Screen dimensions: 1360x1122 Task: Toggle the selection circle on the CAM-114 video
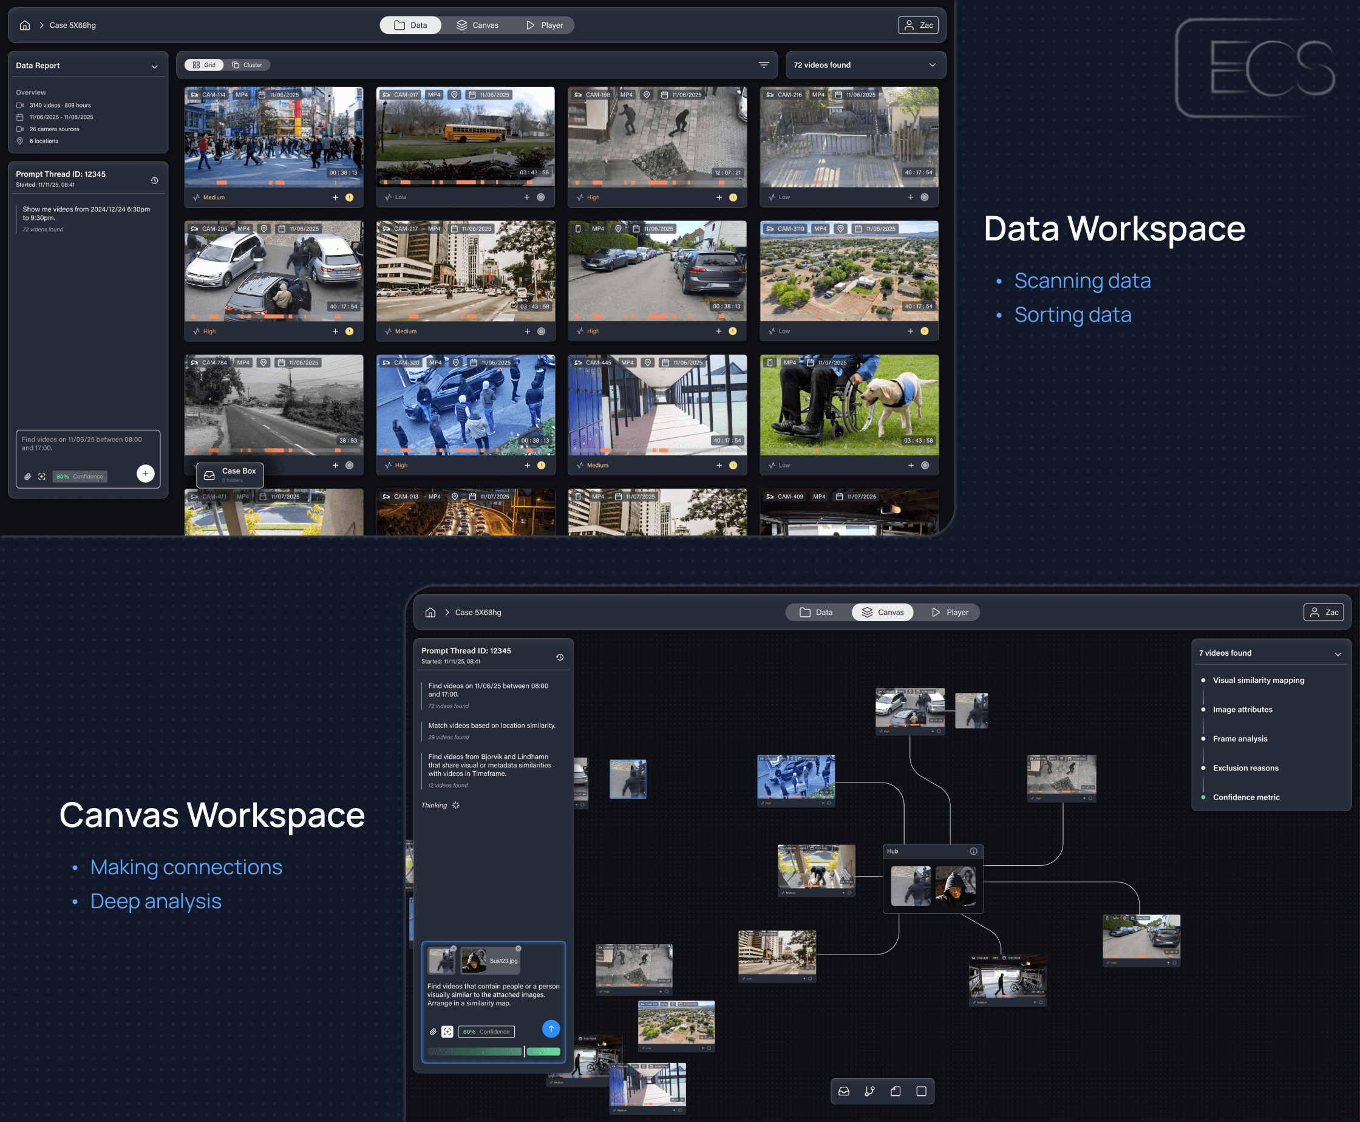[x=349, y=197]
